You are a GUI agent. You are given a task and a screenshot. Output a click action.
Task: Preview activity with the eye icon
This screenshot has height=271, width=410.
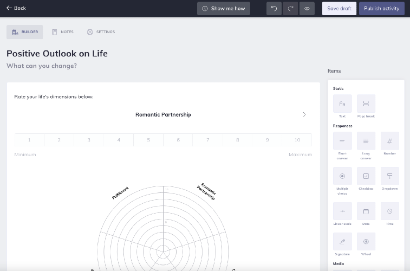coord(307,8)
